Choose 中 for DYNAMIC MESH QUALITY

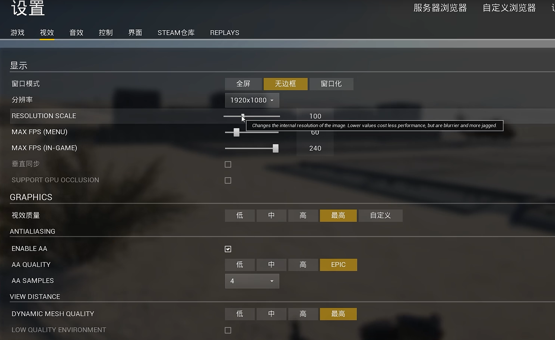tap(272, 314)
